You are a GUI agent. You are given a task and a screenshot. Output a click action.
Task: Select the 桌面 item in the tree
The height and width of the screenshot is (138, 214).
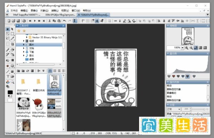31,59
